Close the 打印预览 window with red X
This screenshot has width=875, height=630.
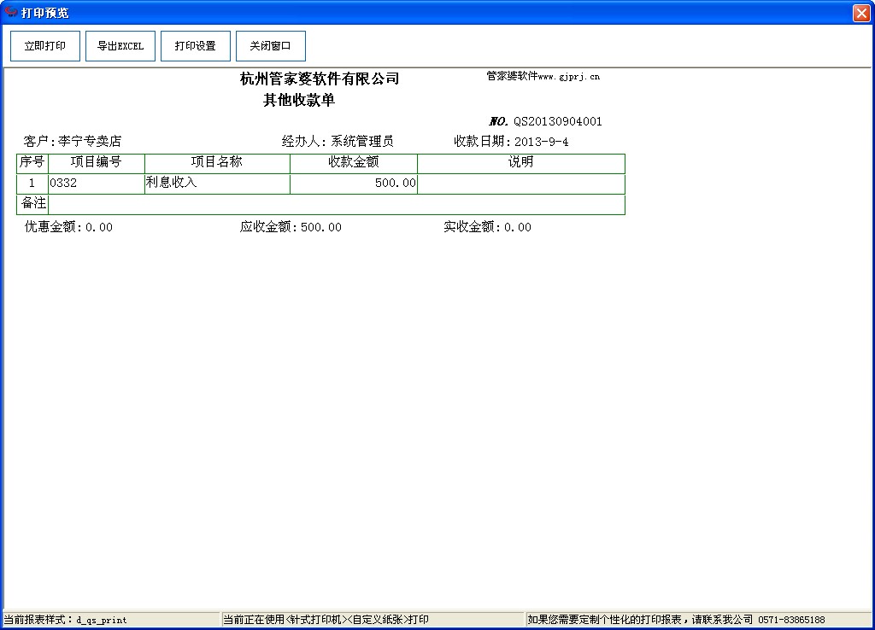tap(861, 13)
